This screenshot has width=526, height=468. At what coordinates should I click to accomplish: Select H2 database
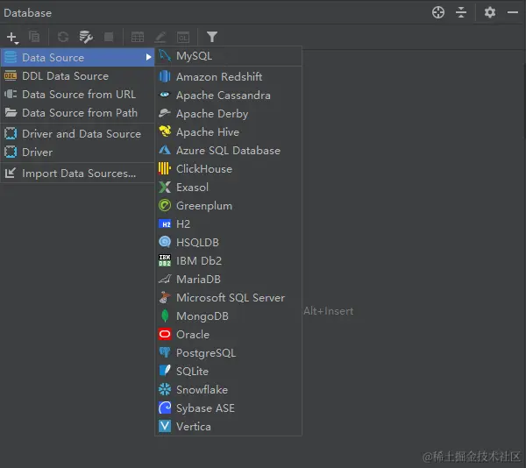(x=228, y=224)
